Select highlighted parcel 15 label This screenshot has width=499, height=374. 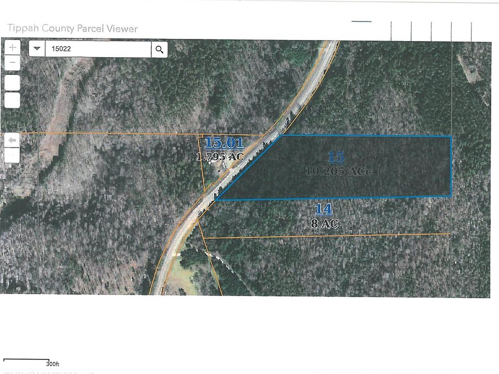[336, 157]
